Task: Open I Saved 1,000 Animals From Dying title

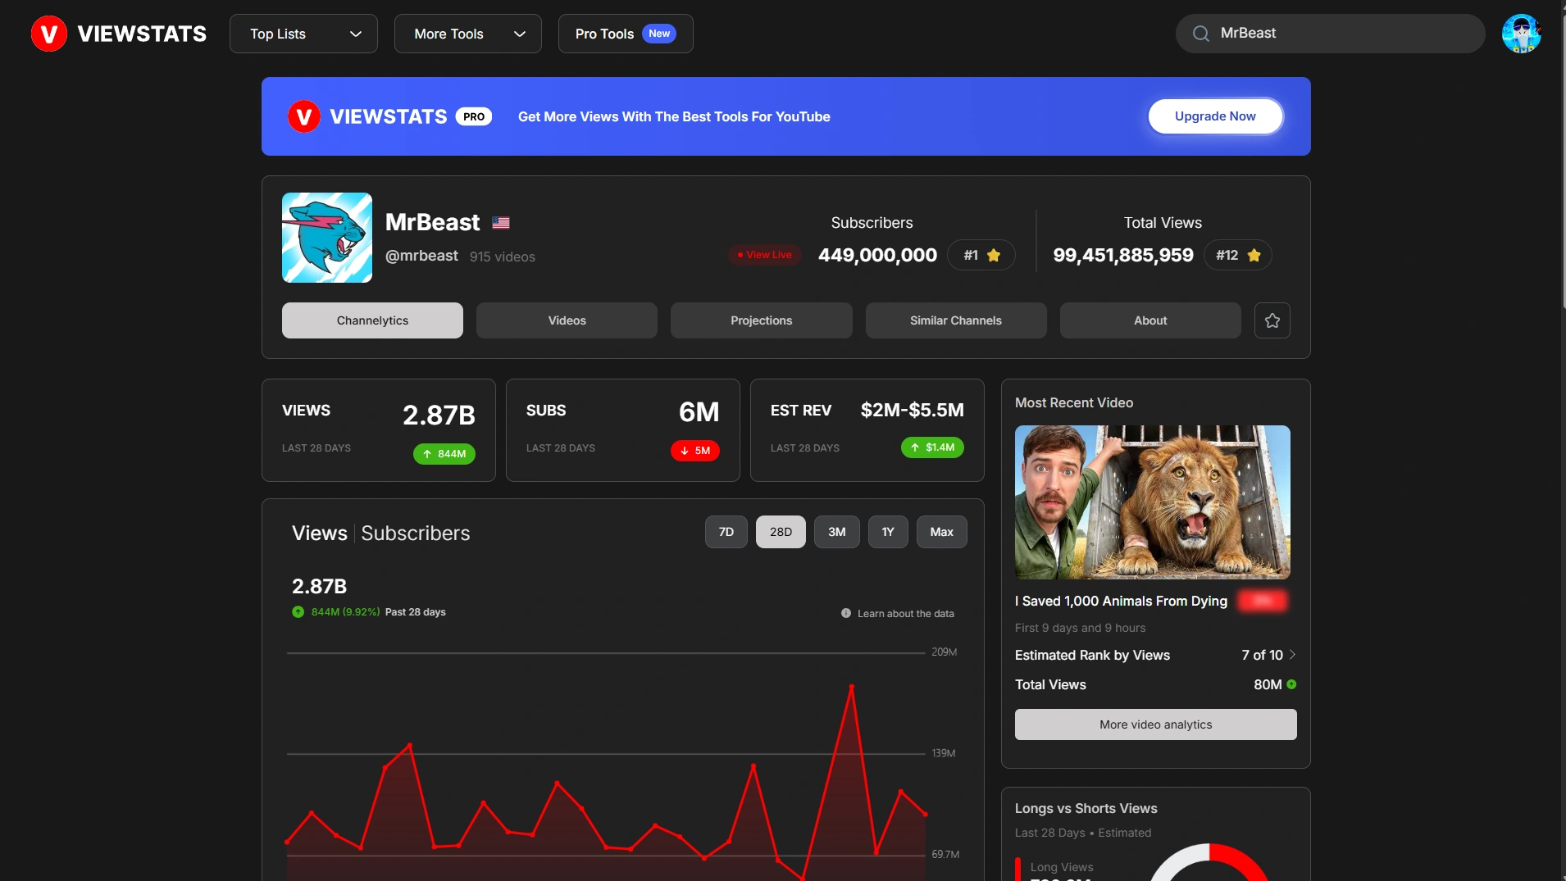Action: pyautogui.click(x=1121, y=602)
